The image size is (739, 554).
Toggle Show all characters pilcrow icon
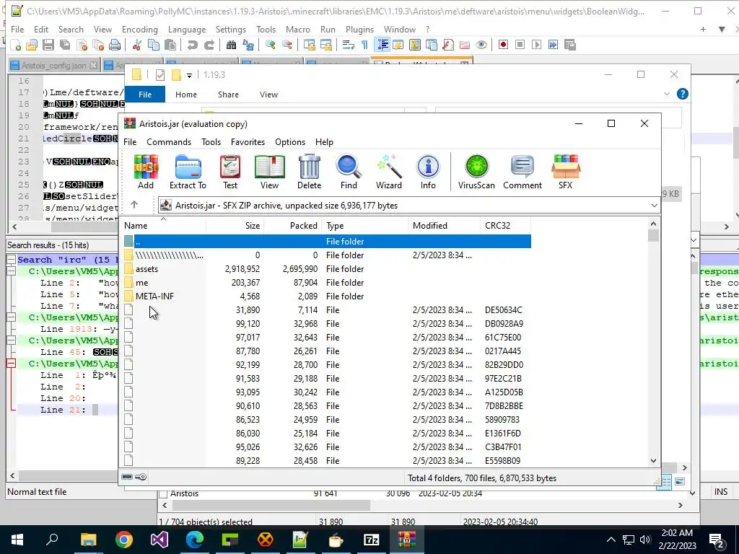tap(364, 45)
